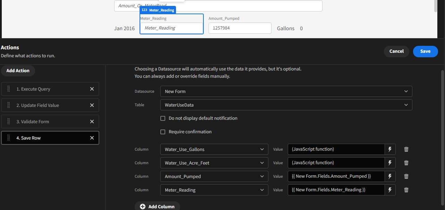Open the binding editor for Water_Use_Gallons value

389,149
